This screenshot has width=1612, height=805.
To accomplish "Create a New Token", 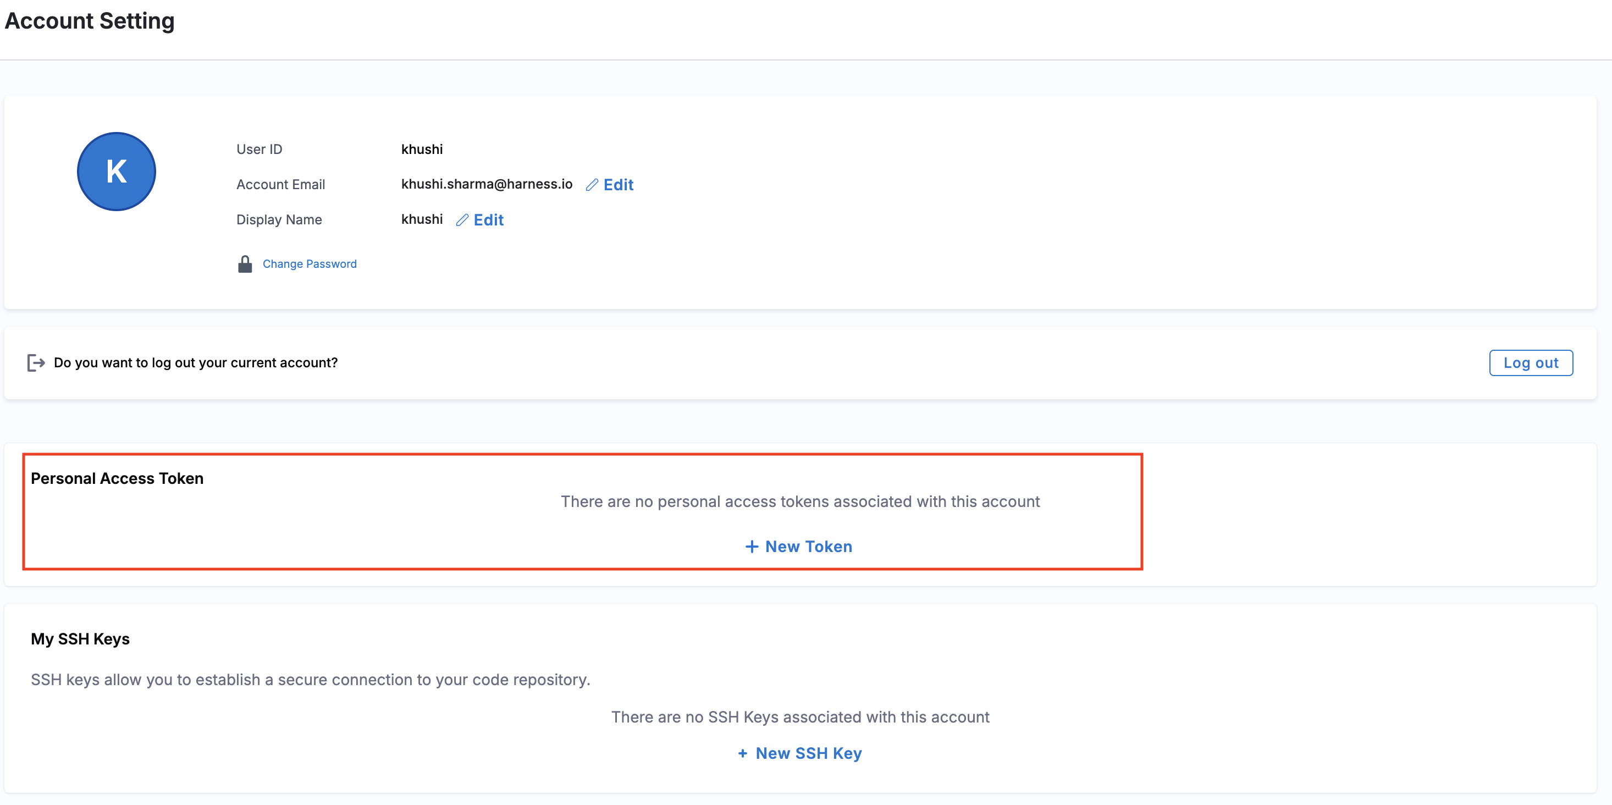I will coord(808,547).
